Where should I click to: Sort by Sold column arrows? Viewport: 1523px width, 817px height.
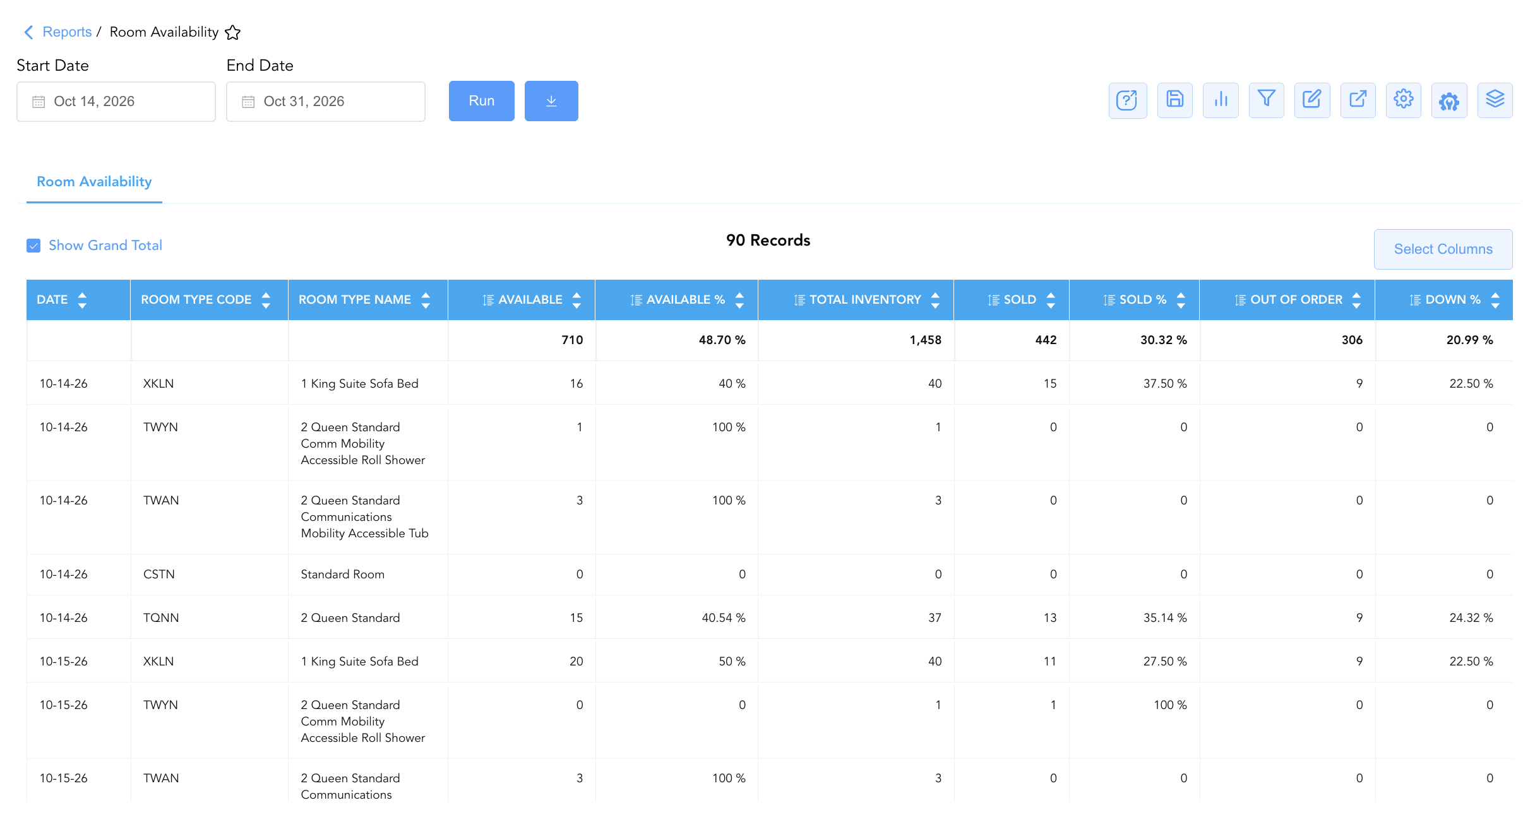pos(1051,300)
